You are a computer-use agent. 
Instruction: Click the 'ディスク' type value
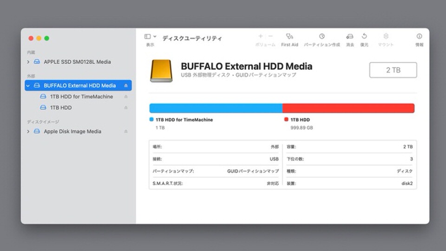405,171
